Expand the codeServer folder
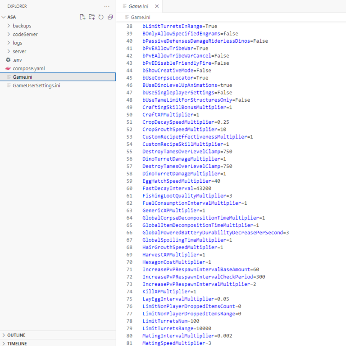 pos(25,34)
